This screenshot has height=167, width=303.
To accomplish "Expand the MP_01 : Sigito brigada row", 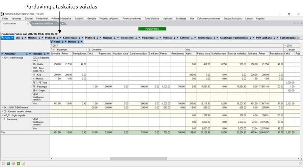I will [x=2, y=116].
